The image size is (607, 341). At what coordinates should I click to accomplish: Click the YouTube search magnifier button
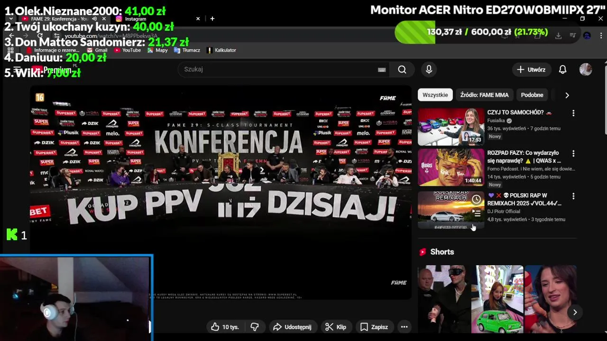tap(402, 70)
